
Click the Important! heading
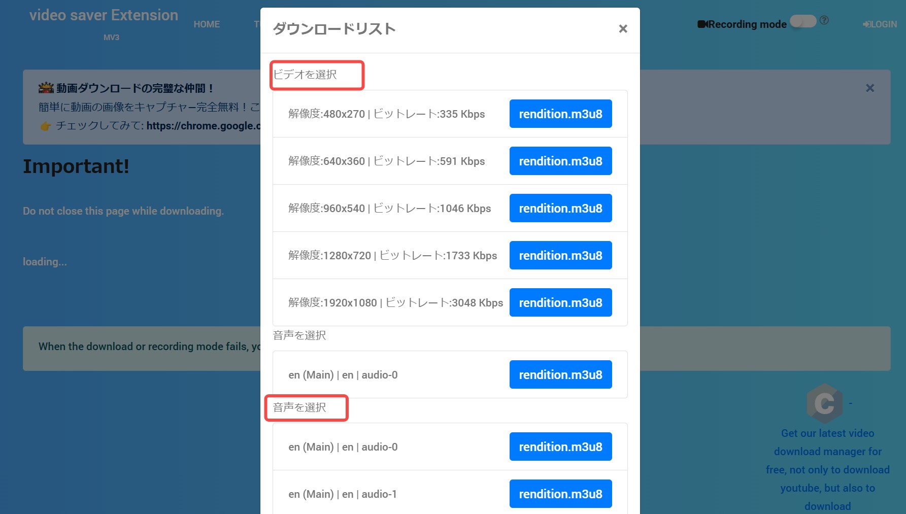tap(76, 166)
